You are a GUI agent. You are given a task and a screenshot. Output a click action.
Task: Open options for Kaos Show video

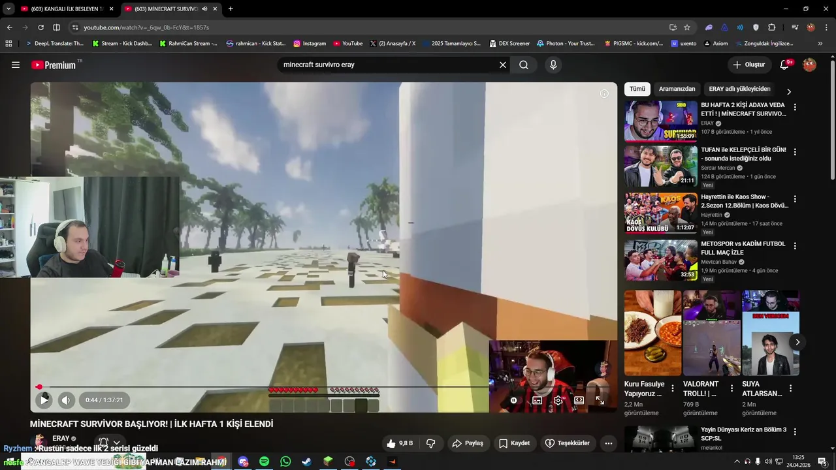795,199
